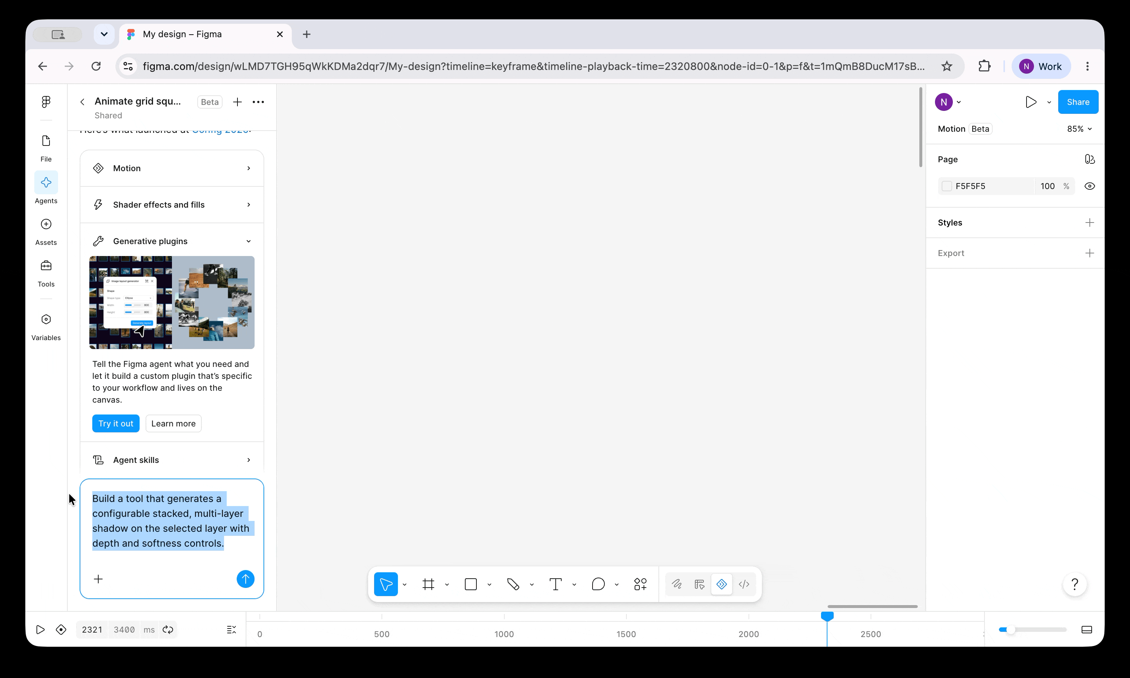Click the Learn more button

[173, 423]
